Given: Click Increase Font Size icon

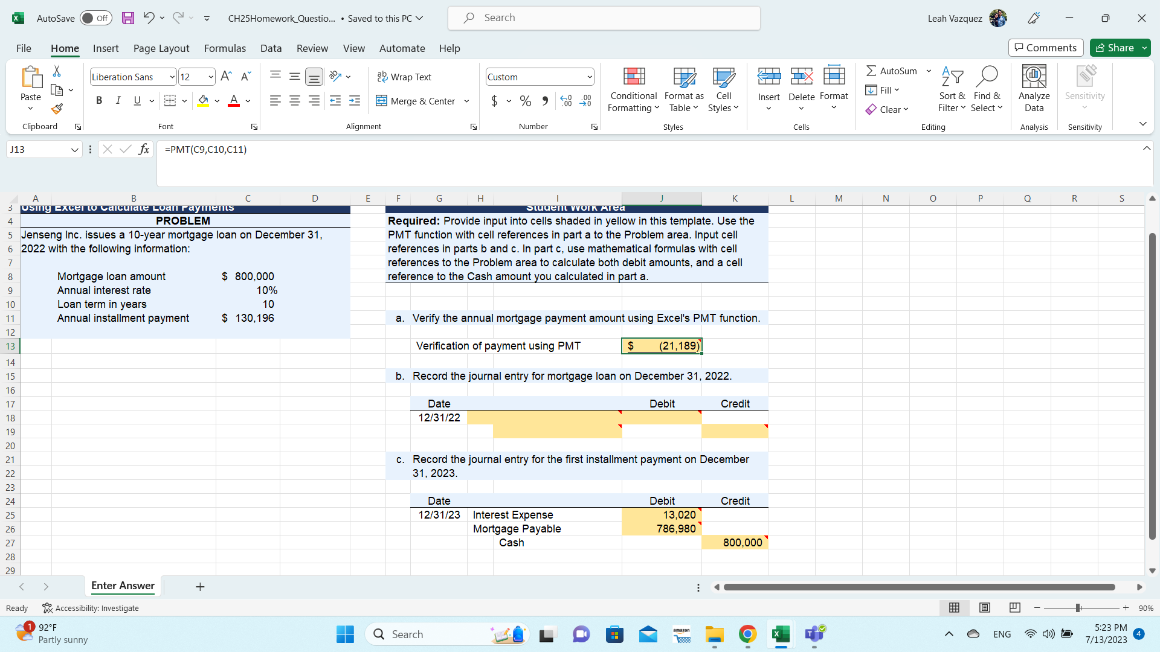Looking at the screenshot, I should [x=226, y=77].
